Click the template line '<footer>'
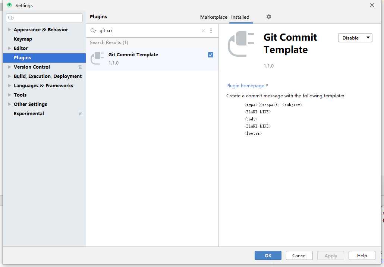This screenshot has height=267, width=384. [253, 133]
